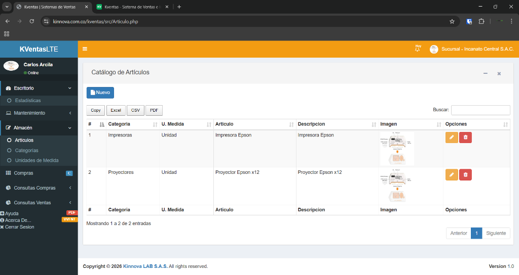
Task: Export table to Excel
Action: point(116,110)
